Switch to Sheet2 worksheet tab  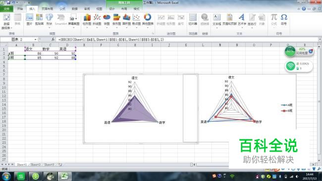click(36, 165)
